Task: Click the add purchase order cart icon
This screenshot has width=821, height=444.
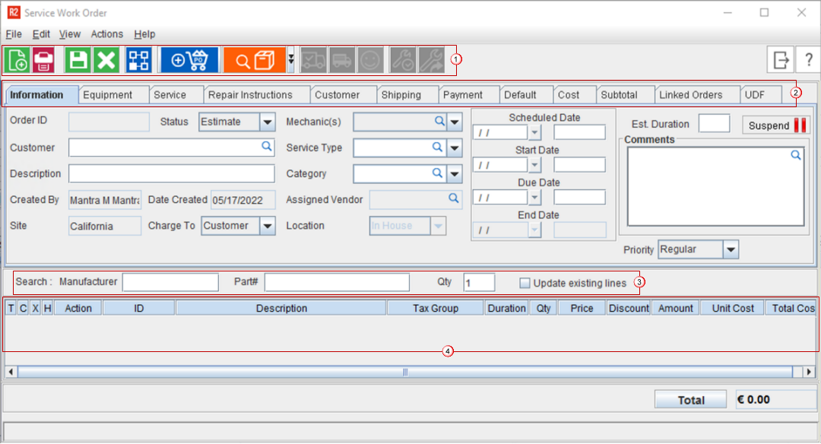Action: (x=189, y=60)
